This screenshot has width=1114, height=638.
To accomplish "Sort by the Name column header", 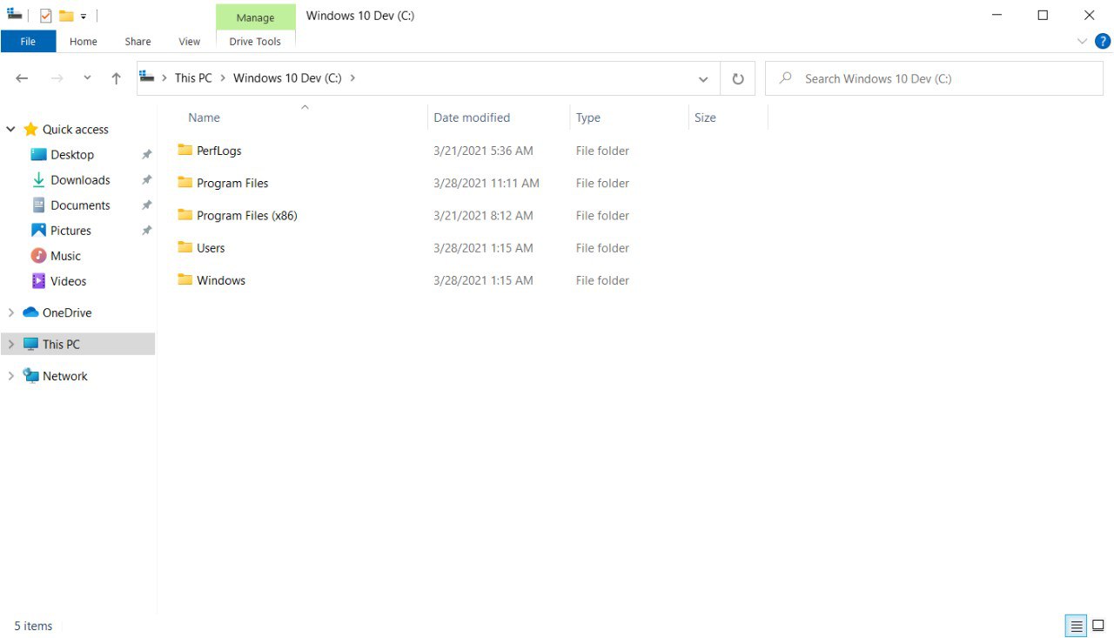I will 204,118.
